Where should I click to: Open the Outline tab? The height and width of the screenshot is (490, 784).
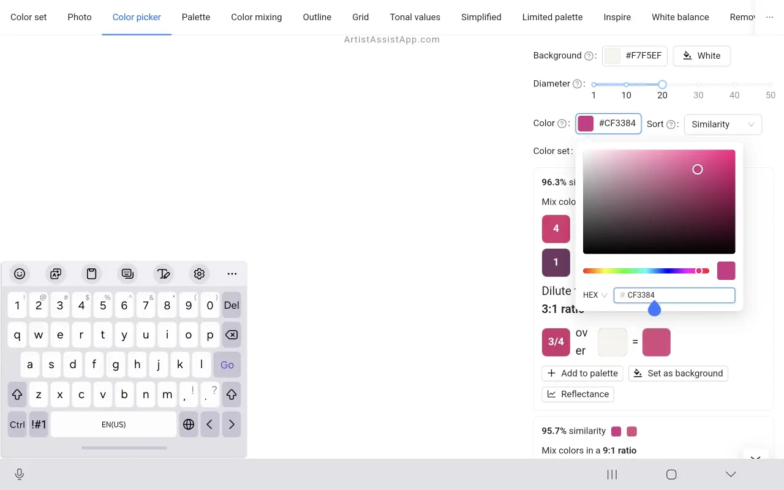pyautogui.click(x=317, y=17)
